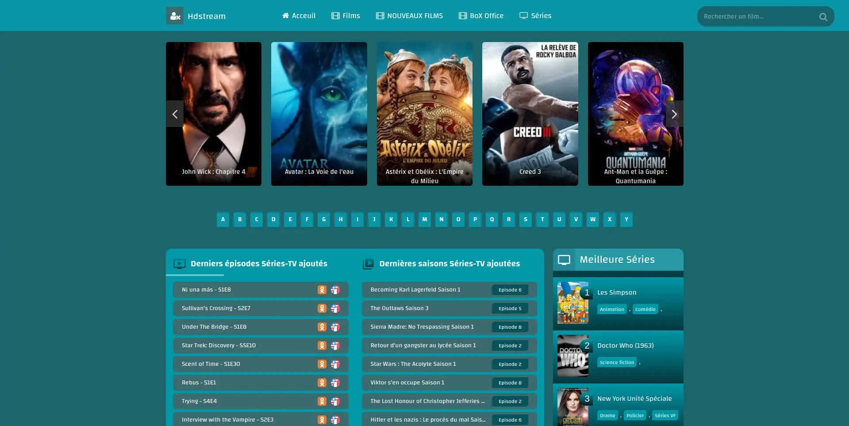This screenshot has width=849, height=426.
Task: Click the orange icon on Rebus S1E1 row
Action: click(322, 383)
